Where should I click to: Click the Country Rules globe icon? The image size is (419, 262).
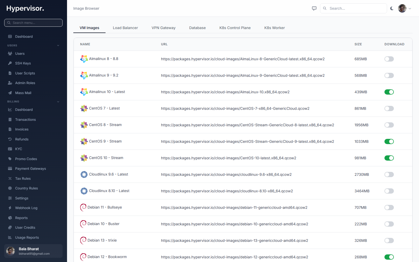(10, 188)
